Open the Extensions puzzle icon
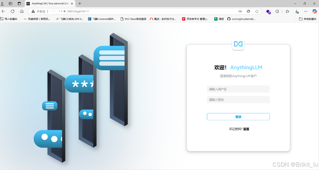 277,11
